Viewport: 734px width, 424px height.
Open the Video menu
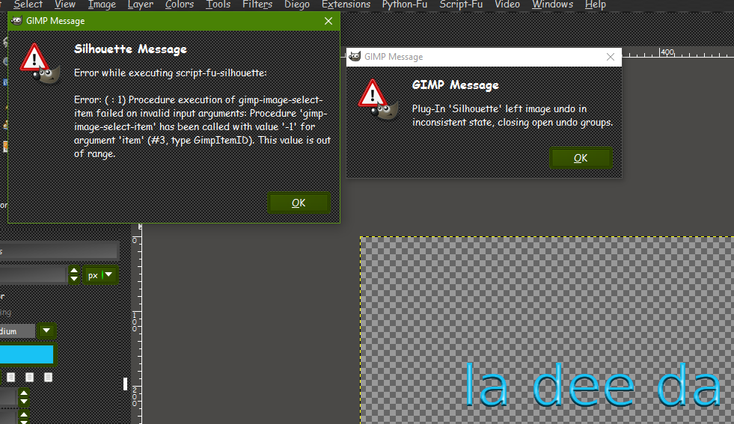(507, 4)
